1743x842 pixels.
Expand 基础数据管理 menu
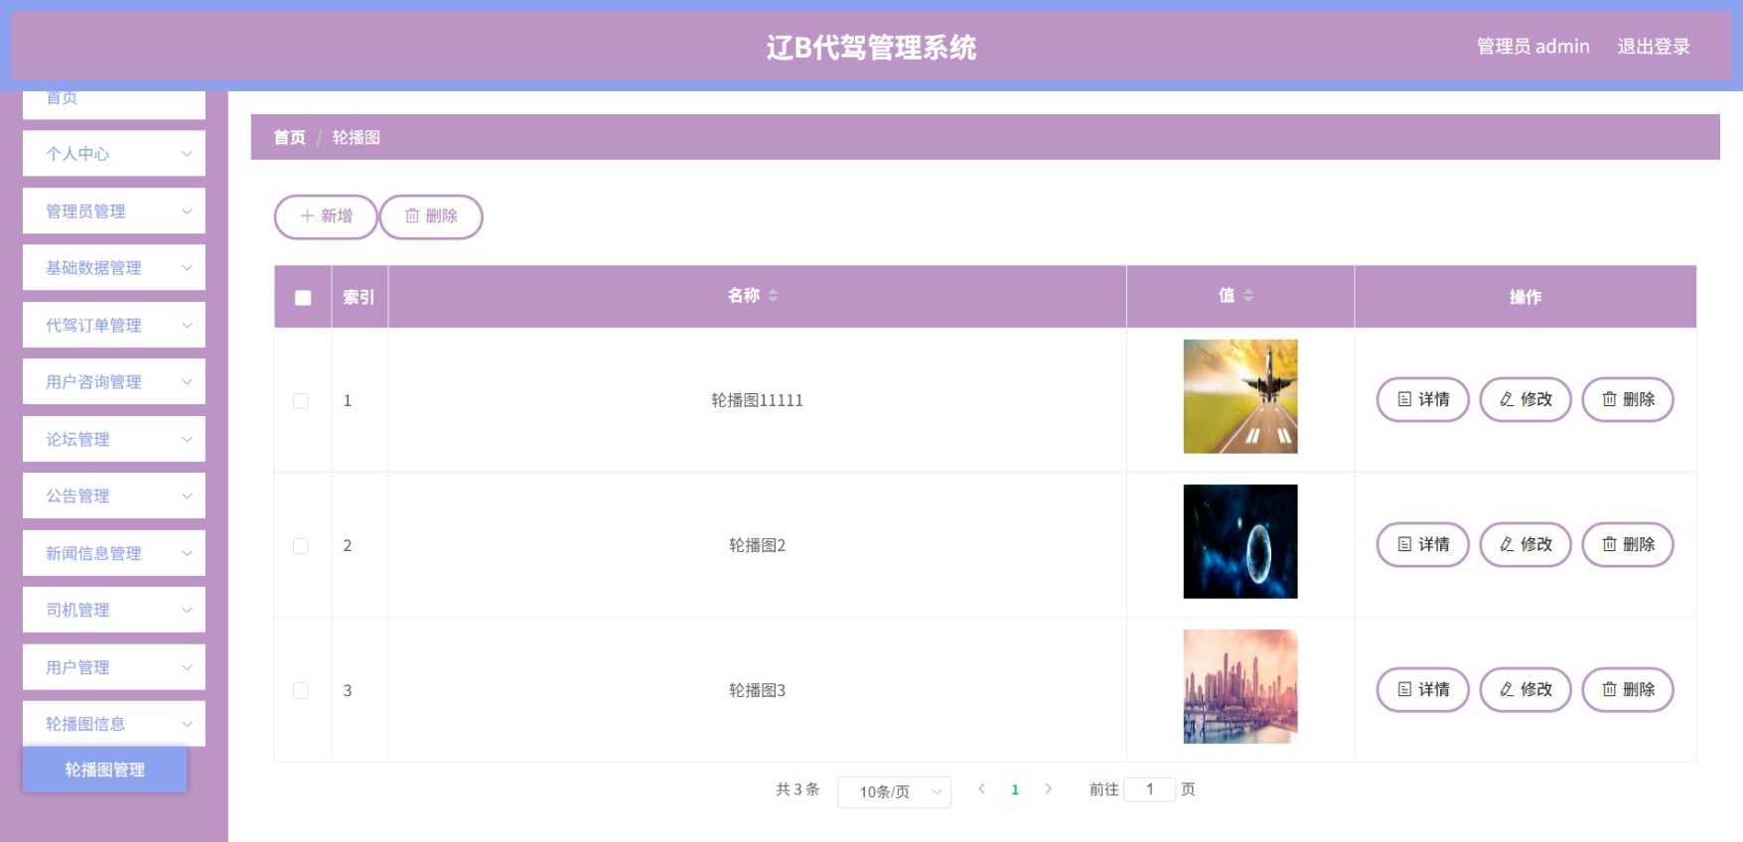114,267
